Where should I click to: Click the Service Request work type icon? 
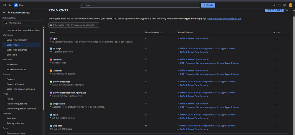coord(51,82)
